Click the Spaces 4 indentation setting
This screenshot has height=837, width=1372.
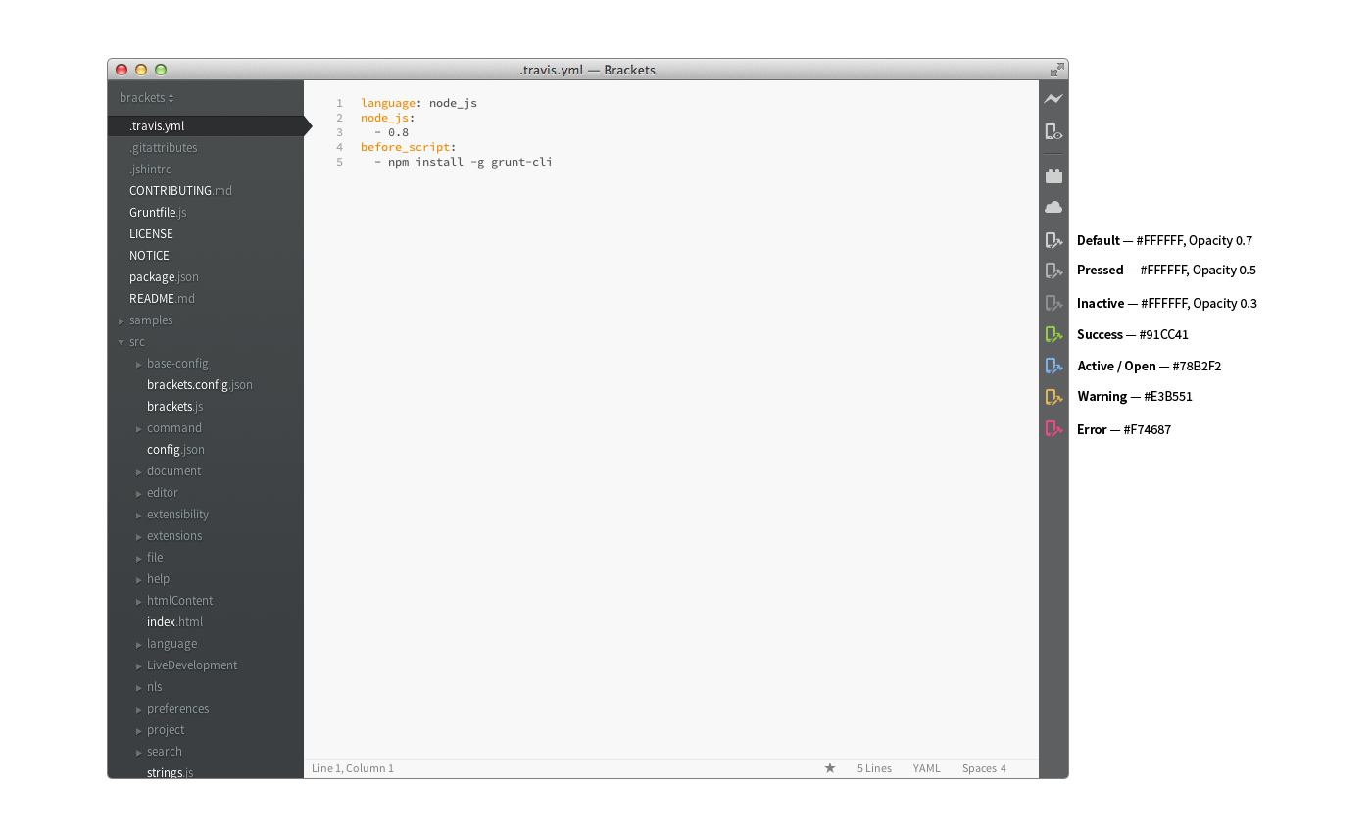984,768
